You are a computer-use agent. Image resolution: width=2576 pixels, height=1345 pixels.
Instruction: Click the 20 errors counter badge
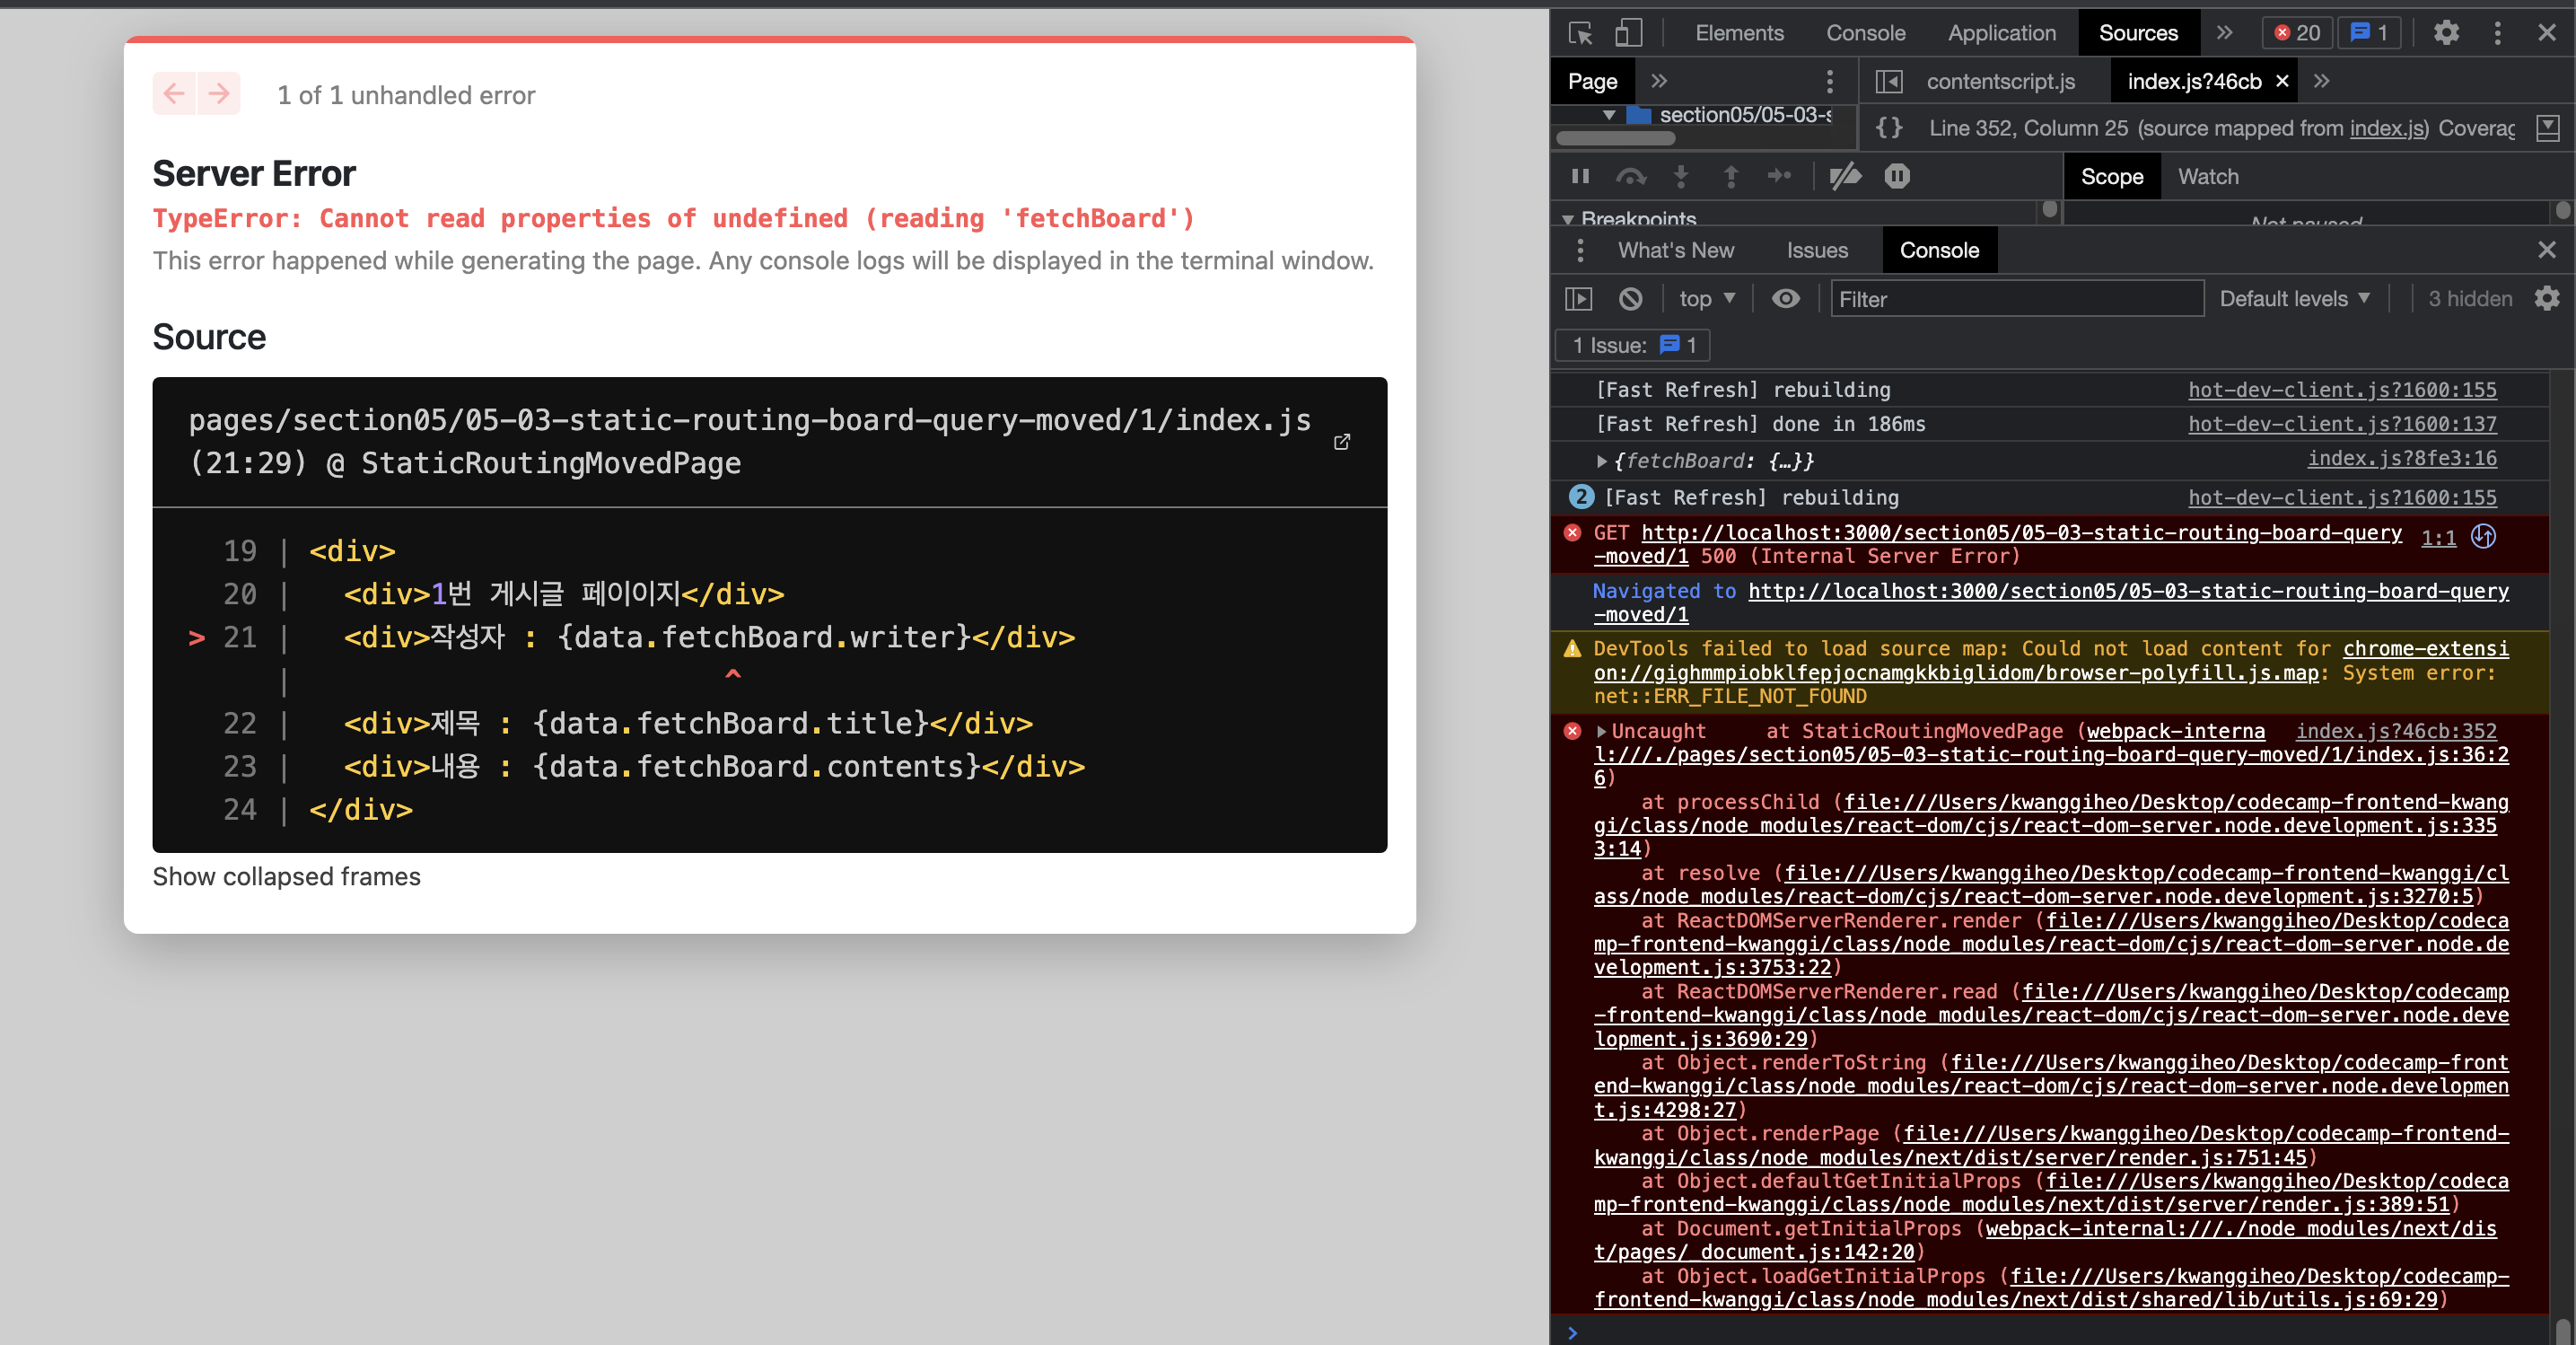tap(2297, 33)
